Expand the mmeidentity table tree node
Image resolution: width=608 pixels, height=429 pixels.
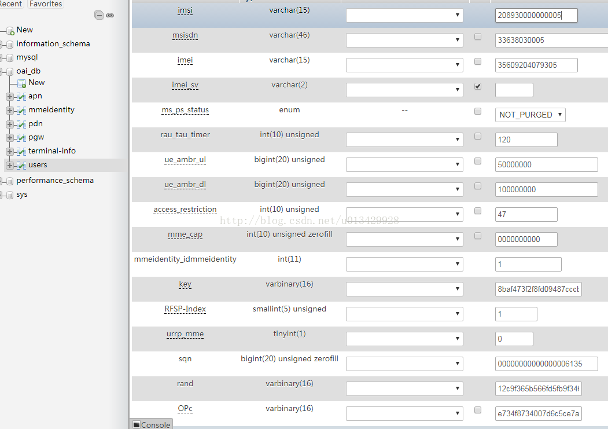click(x=10, y=111)
